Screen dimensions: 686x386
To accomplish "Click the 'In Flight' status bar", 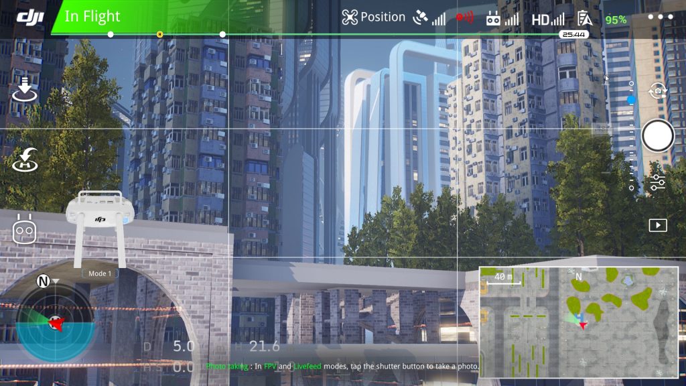I will click(92, 17).
